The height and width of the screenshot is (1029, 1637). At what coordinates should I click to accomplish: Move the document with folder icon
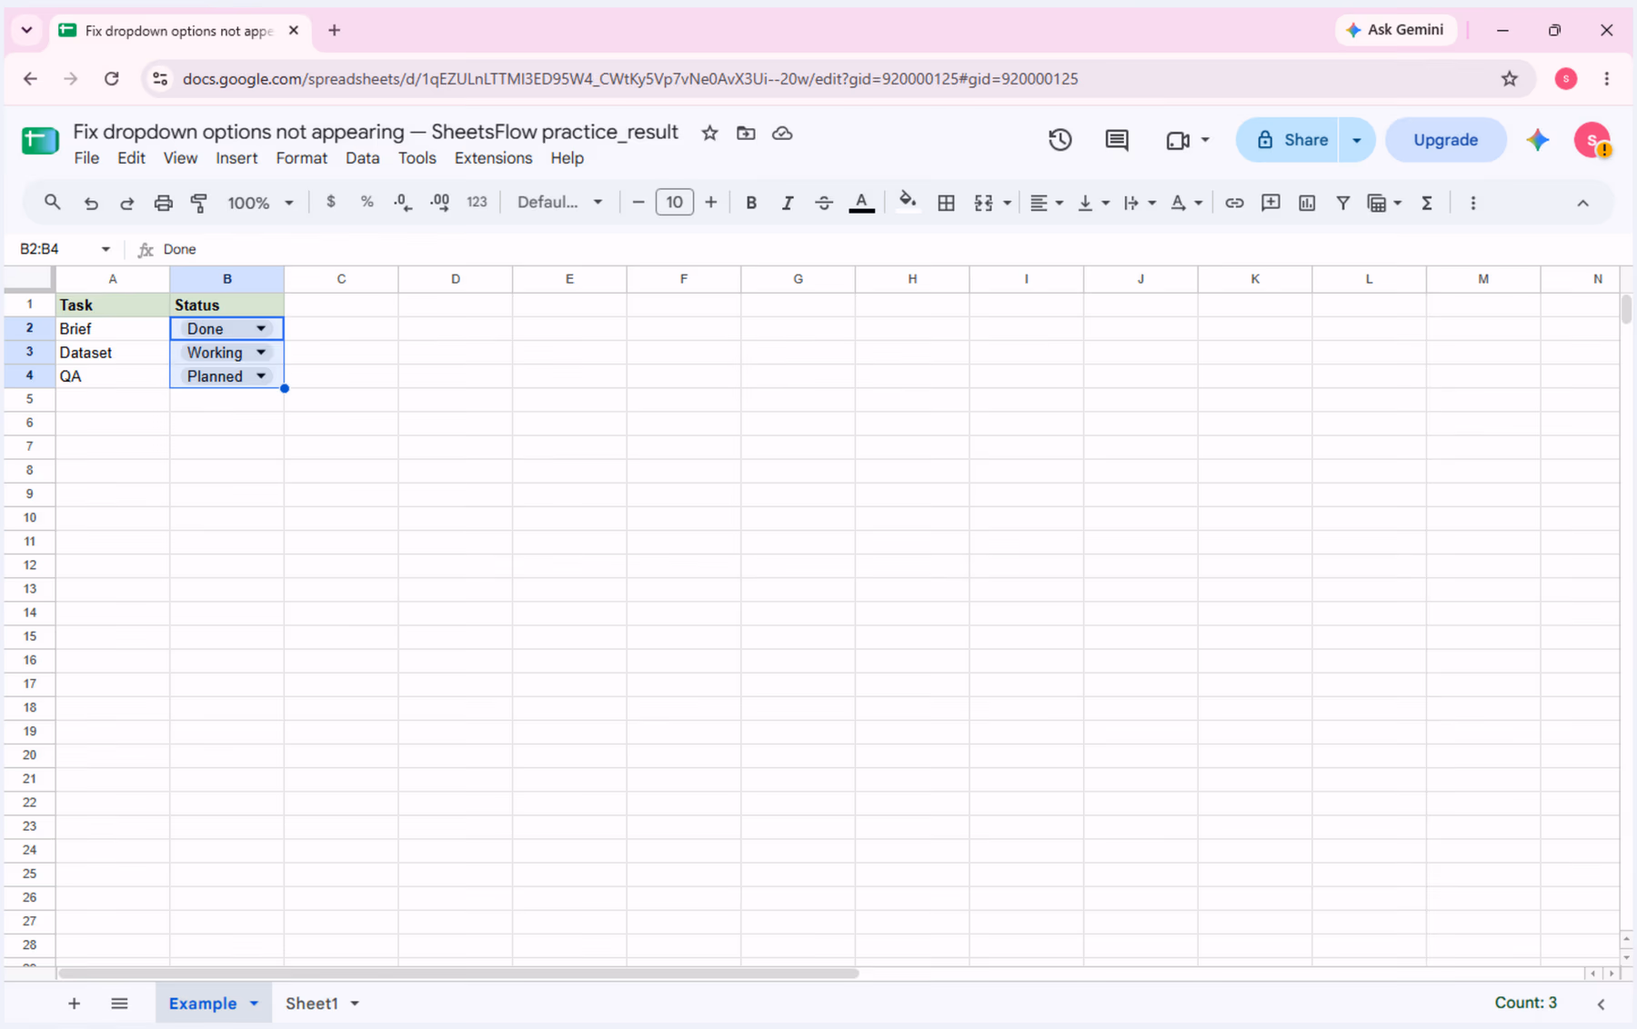click(746, 134)
